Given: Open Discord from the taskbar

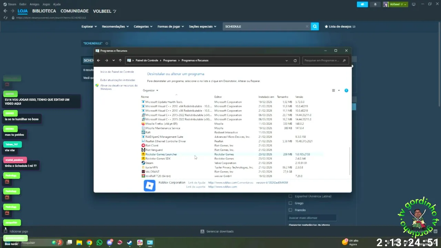Looking at the screenshot, I should 110,242.
